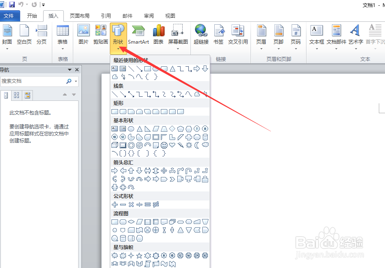
Task: Switch to the References (引用) tab
Action: [106, 16]
